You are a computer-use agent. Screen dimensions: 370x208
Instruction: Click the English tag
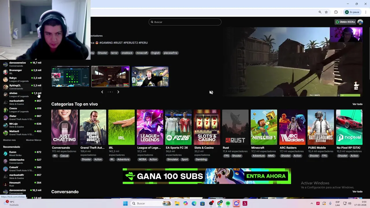(x=156, y=53)
